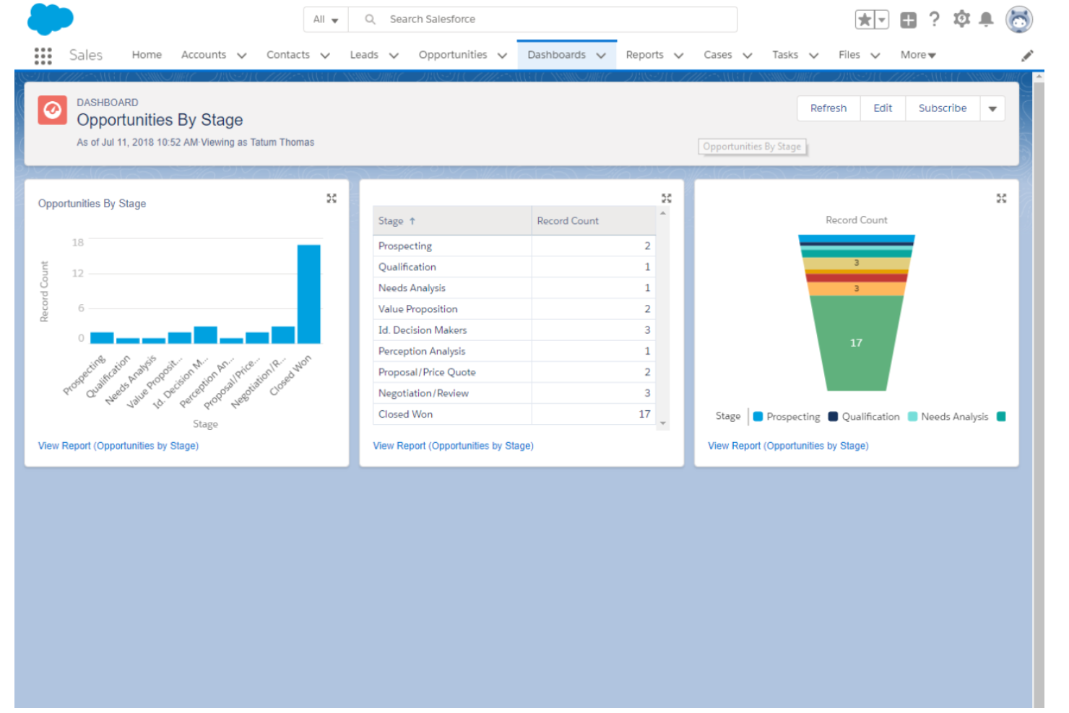Switch to the Dashboards tab

pyautogui.click(x=556, y=54)
